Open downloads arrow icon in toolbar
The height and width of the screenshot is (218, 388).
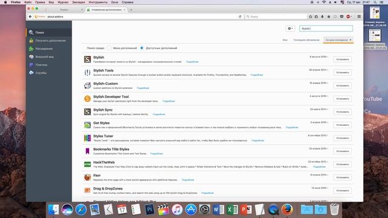pos(322,16)
